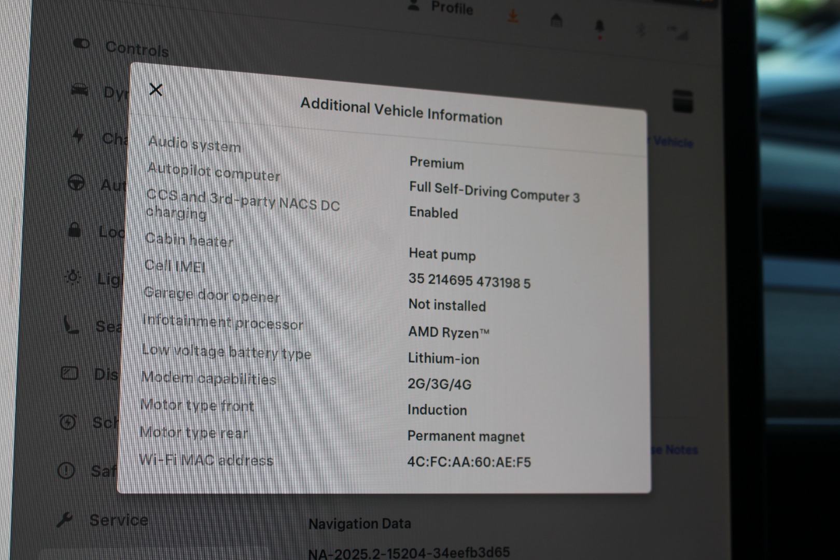Viewport: 840px width, 560px height.
Task: Select the 'Garage door opener' row label
Action: coord(211,295)
